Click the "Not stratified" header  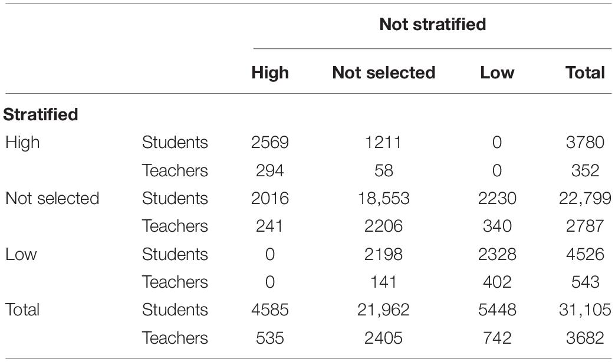(433, 24)
